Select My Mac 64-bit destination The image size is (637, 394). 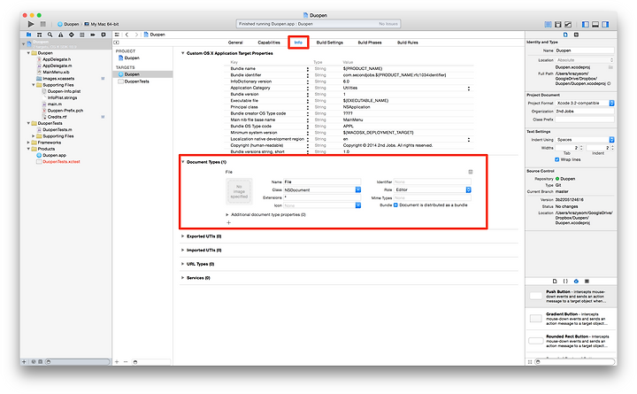[102, 24]
